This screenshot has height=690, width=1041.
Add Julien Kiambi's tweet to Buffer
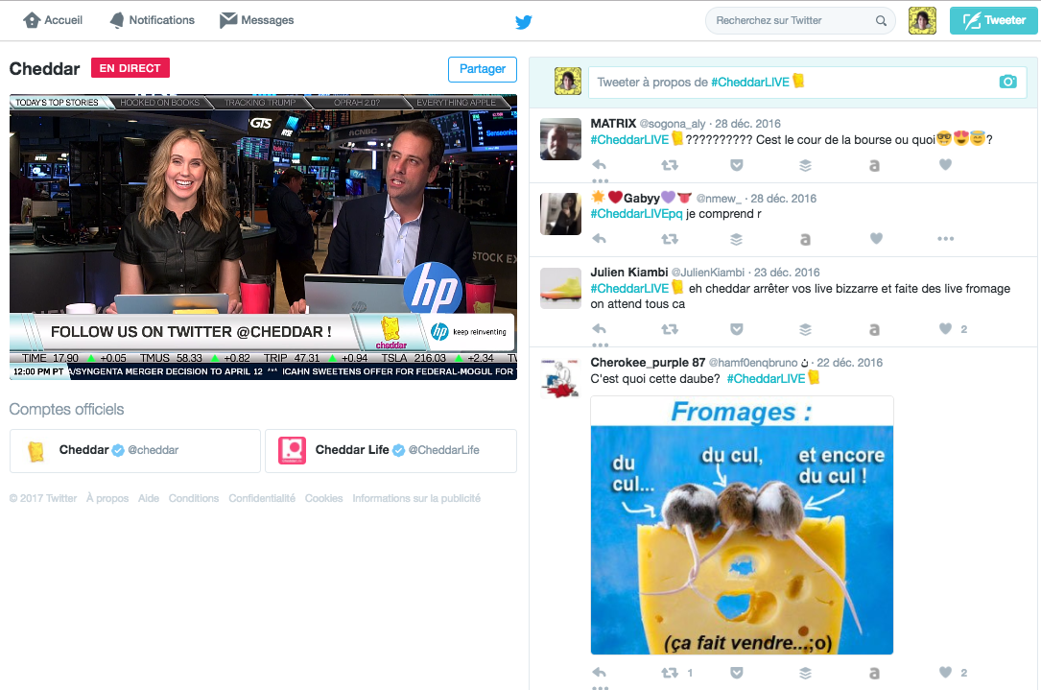[x=805, y=329]
